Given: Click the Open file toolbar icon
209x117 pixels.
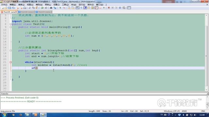Looking at the screenshot, I should 6,8.
